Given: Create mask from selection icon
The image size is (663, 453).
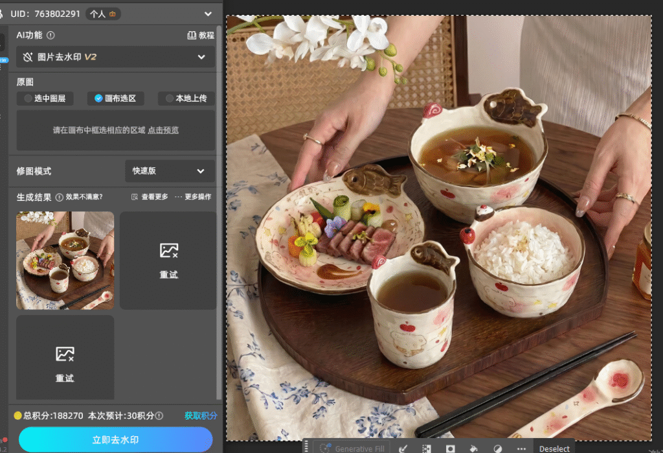Looking at the screenshot, I should [x=451, y=448].
